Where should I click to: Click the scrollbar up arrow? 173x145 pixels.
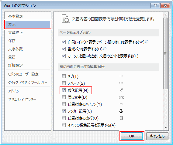point(166,15)
